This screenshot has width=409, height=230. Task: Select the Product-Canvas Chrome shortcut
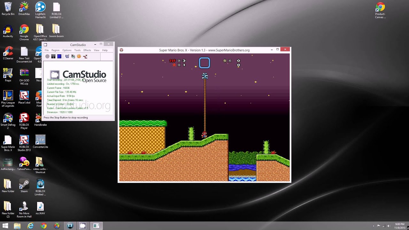click(380, 10)
